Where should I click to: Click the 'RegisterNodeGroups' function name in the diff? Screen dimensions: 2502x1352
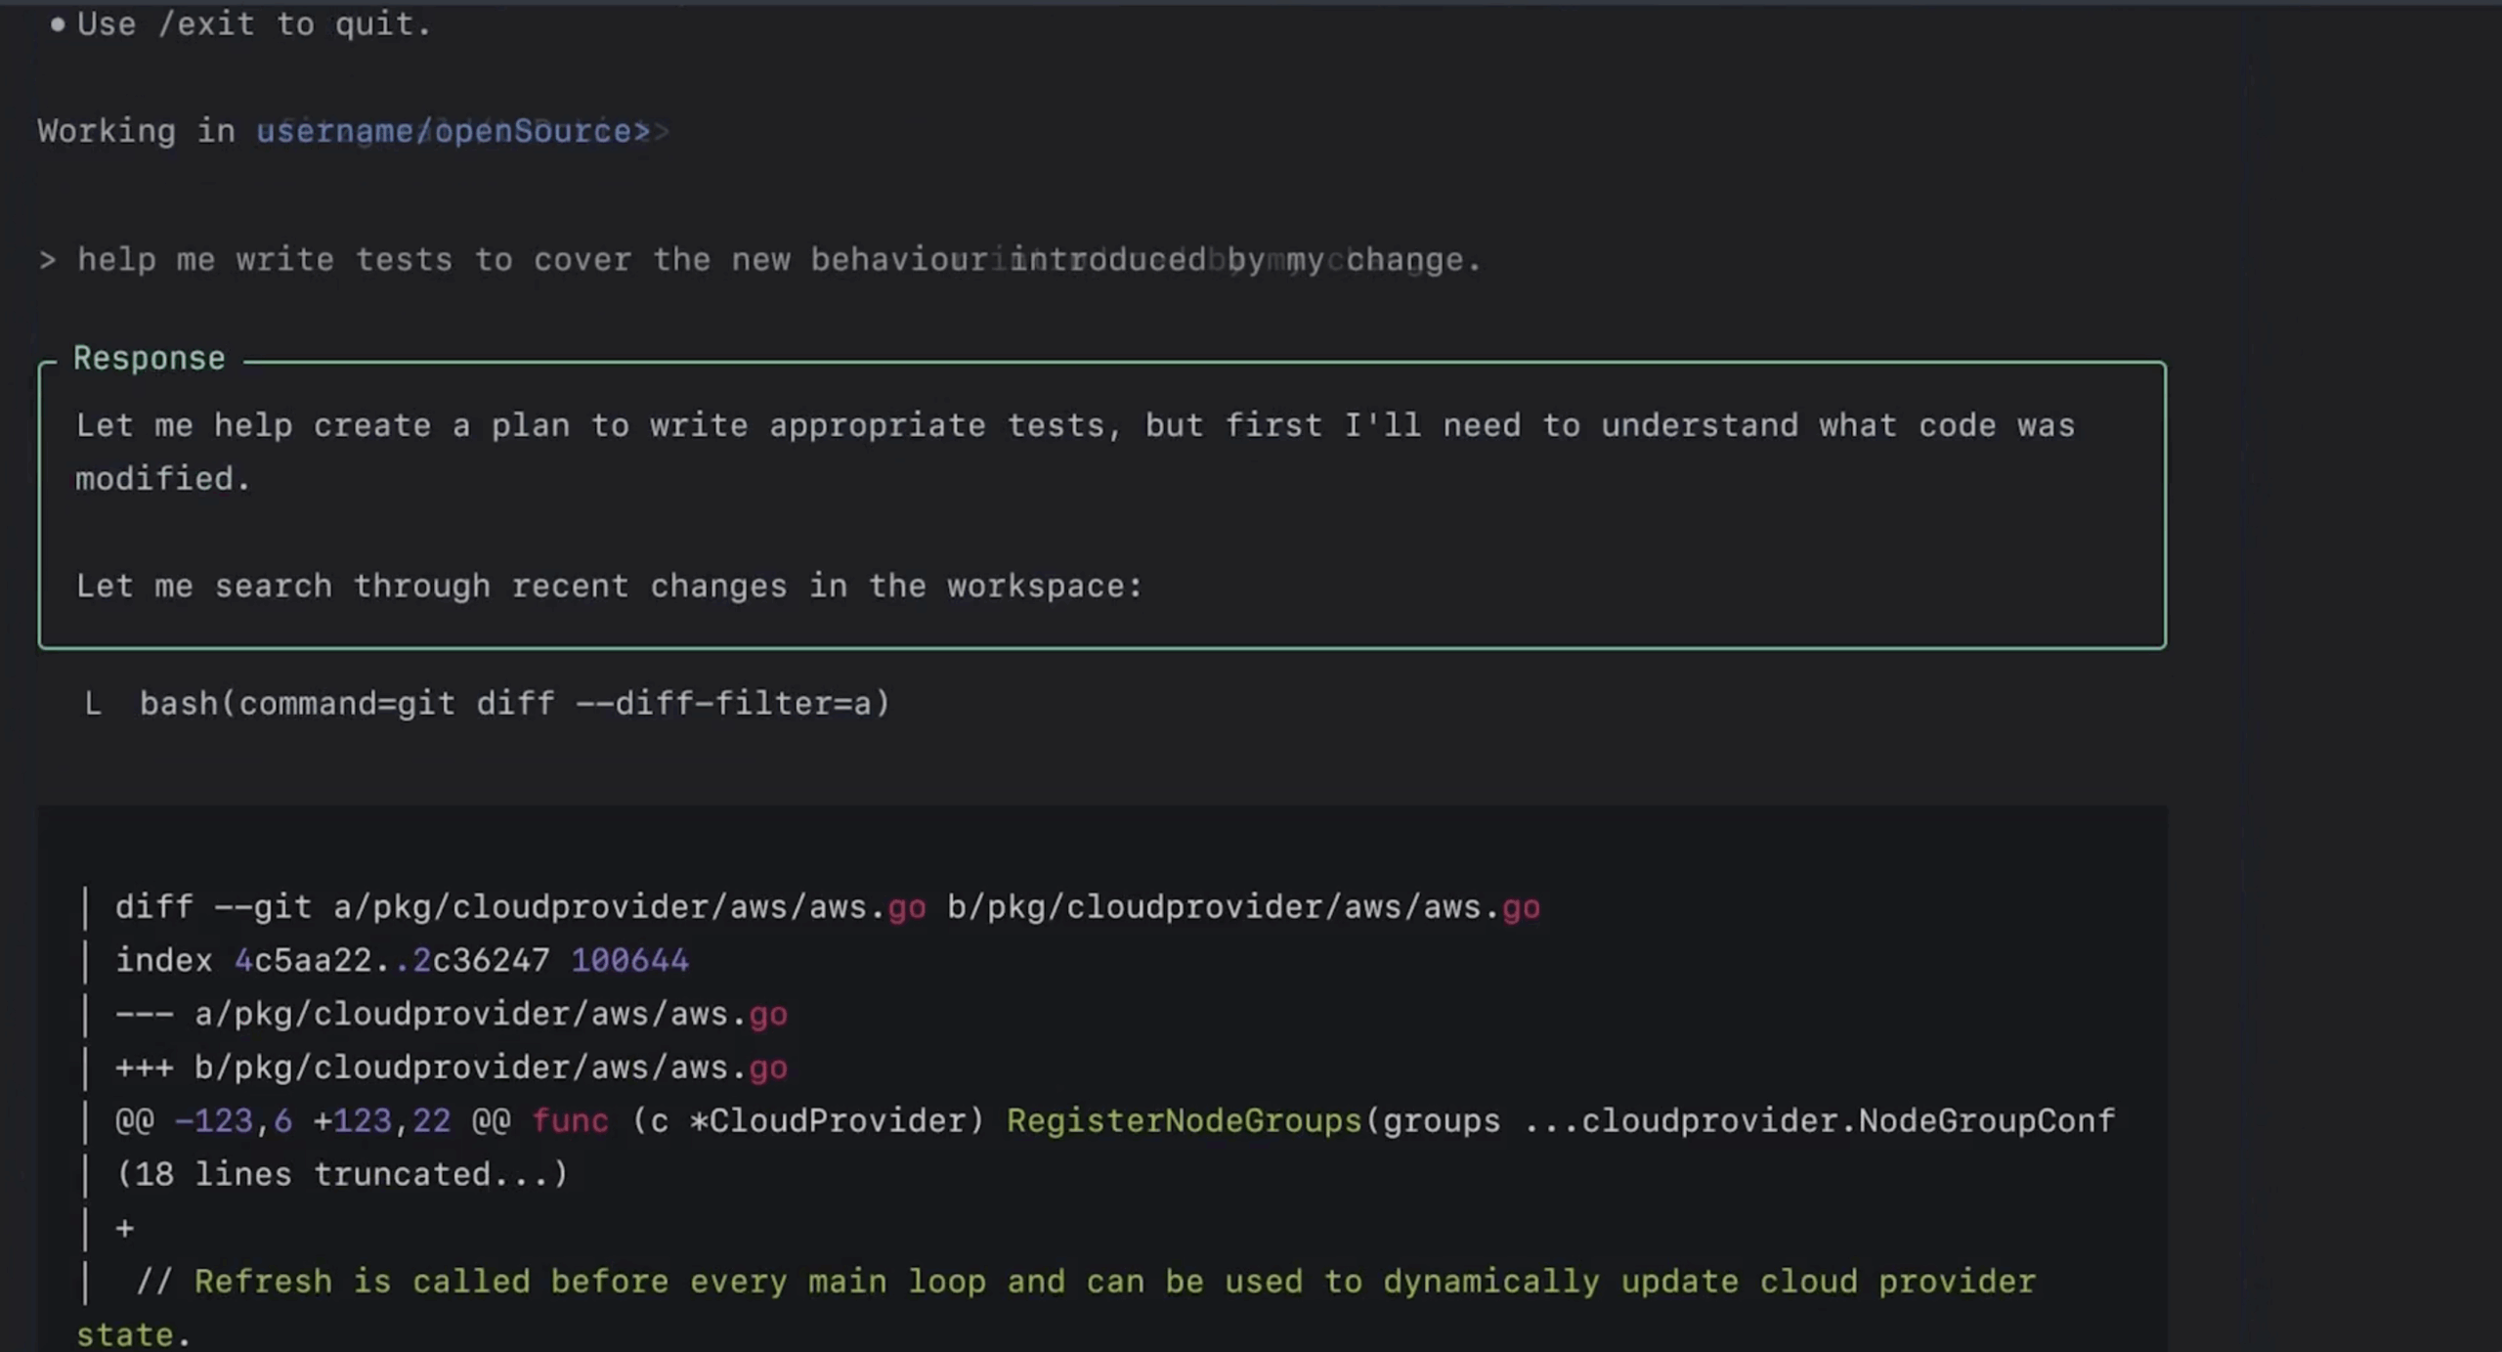[1184, 1120]
